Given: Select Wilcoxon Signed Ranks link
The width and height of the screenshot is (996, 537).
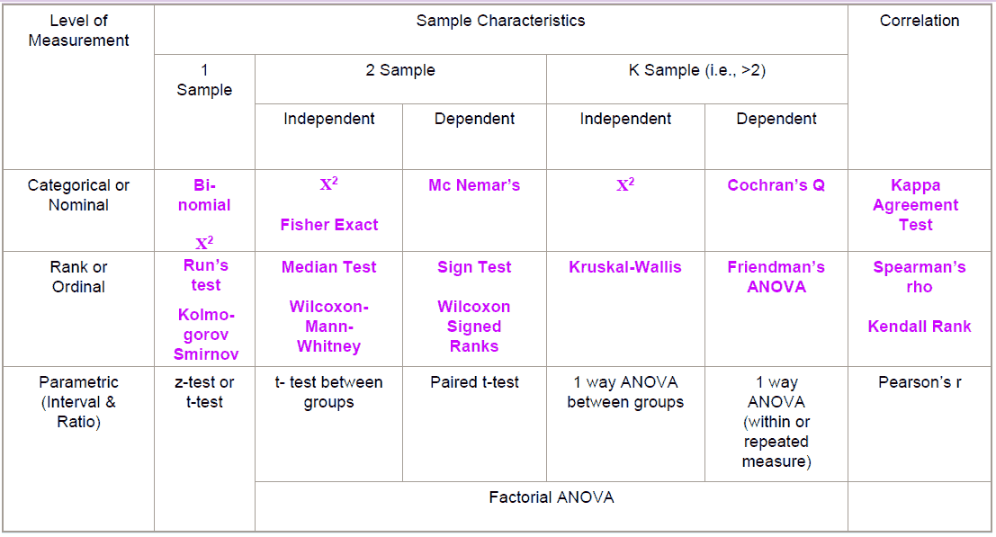Looking at the screenshot, I should coord(474,327).
